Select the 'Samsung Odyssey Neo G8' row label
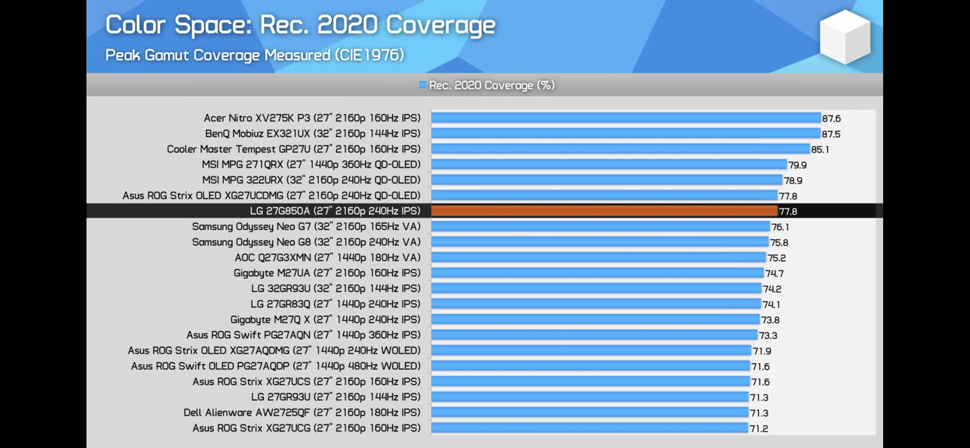This screenshot has width=970, height=448. click(306, 242)
